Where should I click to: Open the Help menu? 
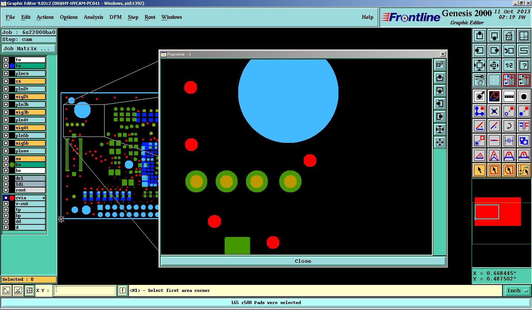point(368,17)
